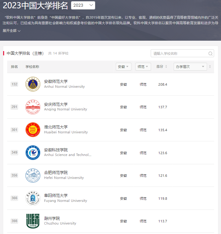Click Anqing Normal University logo
221x234 pixels.
pyautogui.click(x=33, y=107)
